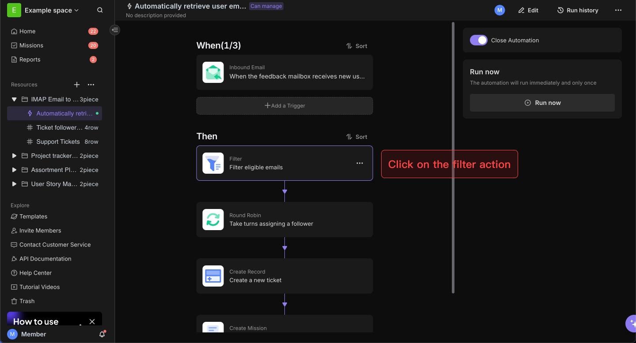Click the Create Mission action icon

click(x=213, y=327)
